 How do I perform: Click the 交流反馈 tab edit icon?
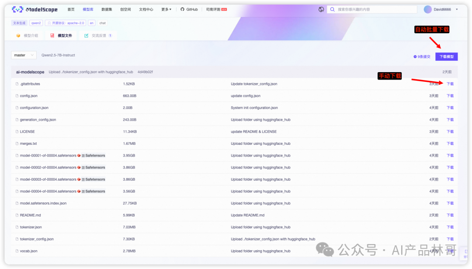point(87,35)
